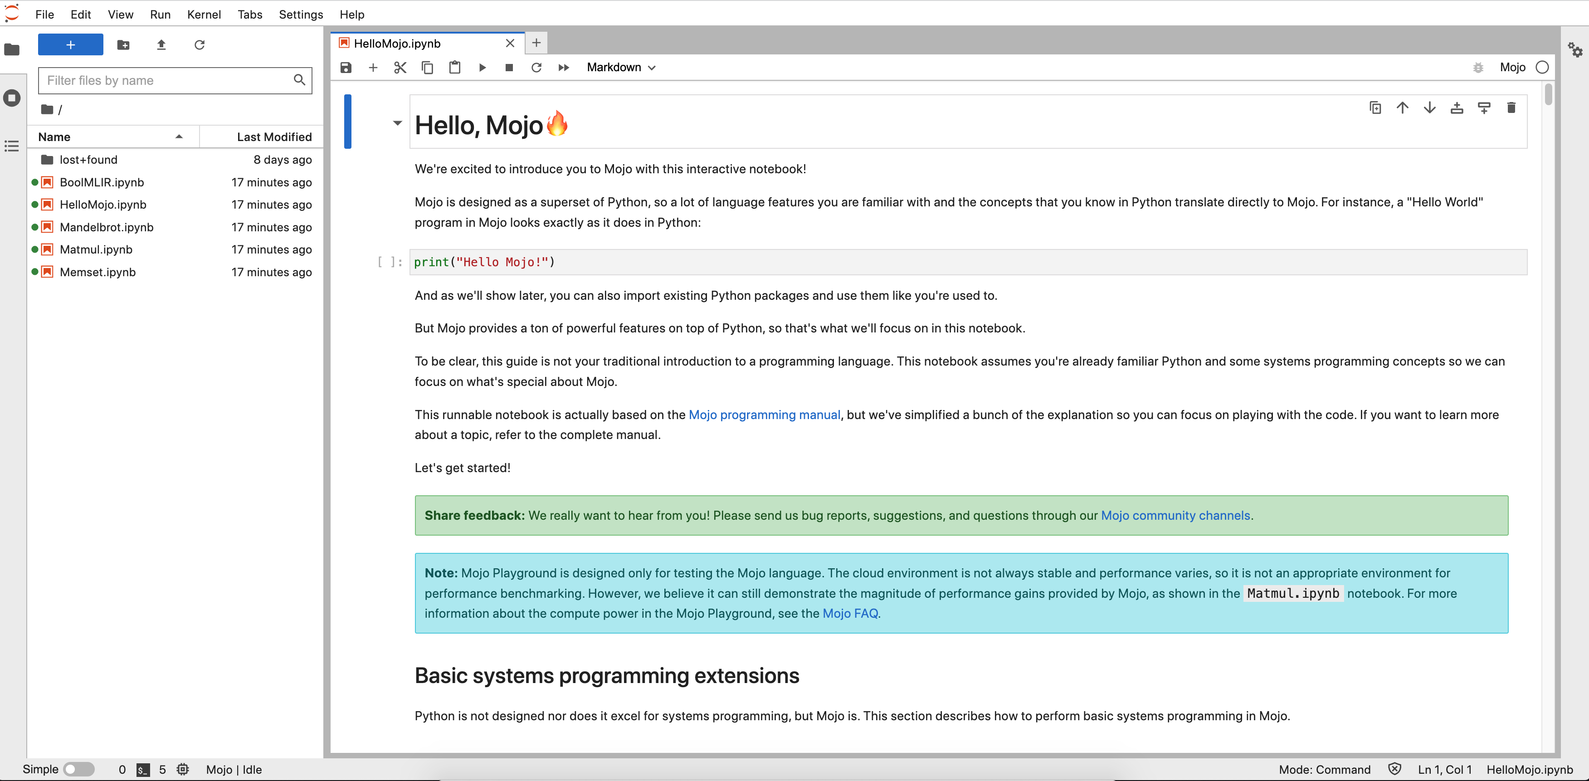Viewport: 1589px width, 781px height.
Task: Cut the selected cell with scissors icon
Action: click(x=400, y=67)
